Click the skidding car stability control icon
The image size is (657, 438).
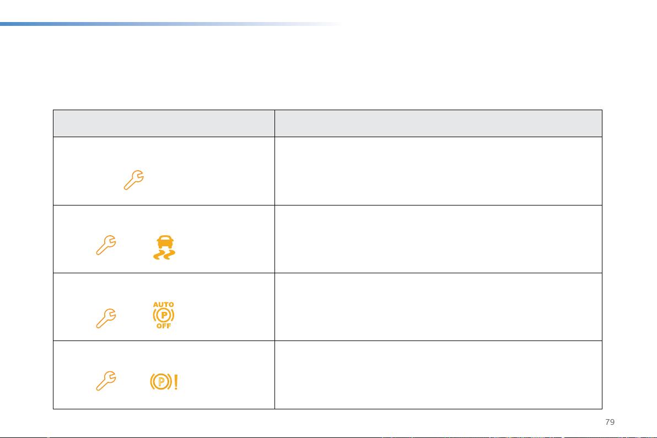click(x=164, y=247)
